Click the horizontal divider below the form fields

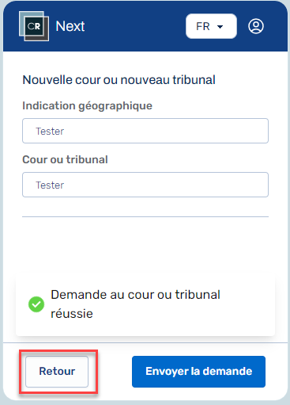(x=145, y=216)
